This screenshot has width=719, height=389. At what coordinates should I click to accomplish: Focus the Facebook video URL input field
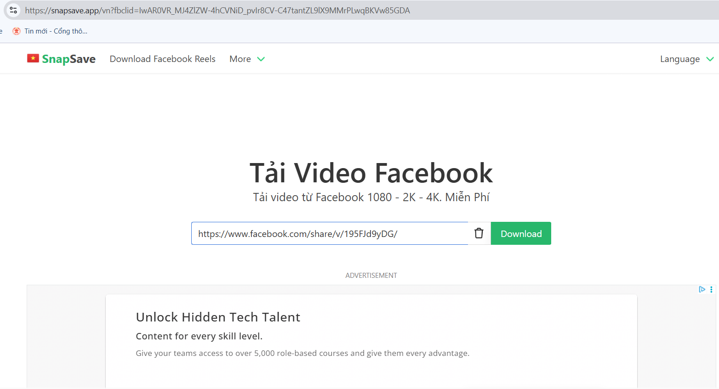[x=330, y=233]
